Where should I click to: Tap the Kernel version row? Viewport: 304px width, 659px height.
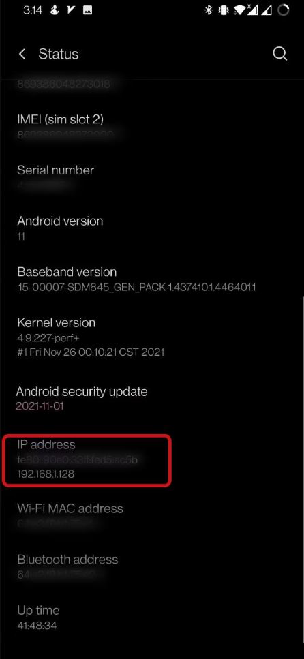pyautogui.click(x=152, y=336)
